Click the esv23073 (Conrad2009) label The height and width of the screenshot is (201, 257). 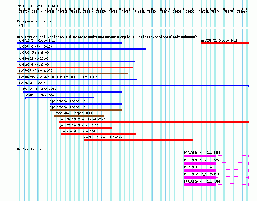36,71
